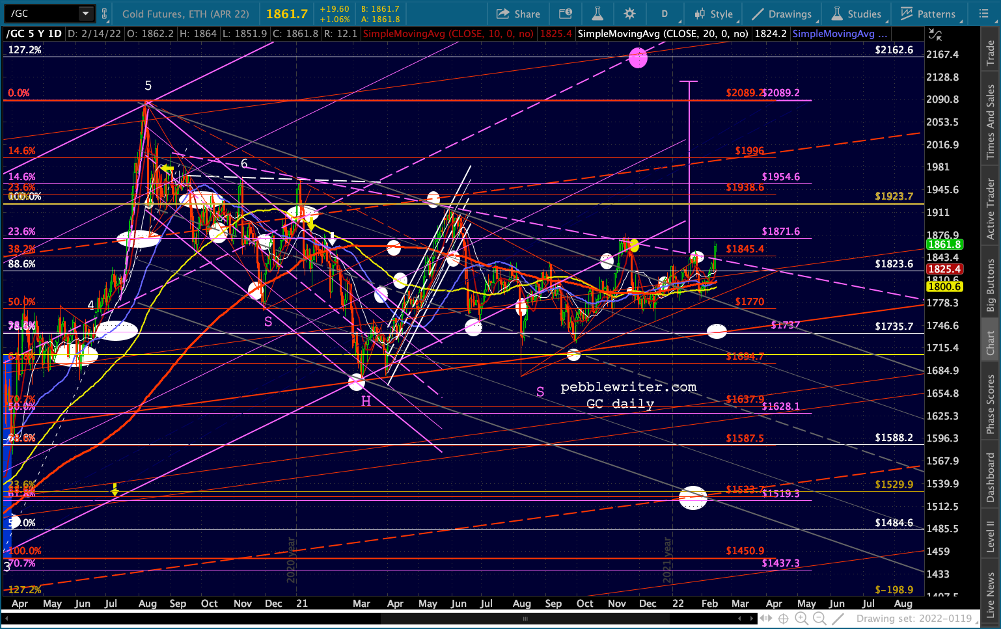Expand the Drawing set 2022-0119 selector

click(914, 619)
